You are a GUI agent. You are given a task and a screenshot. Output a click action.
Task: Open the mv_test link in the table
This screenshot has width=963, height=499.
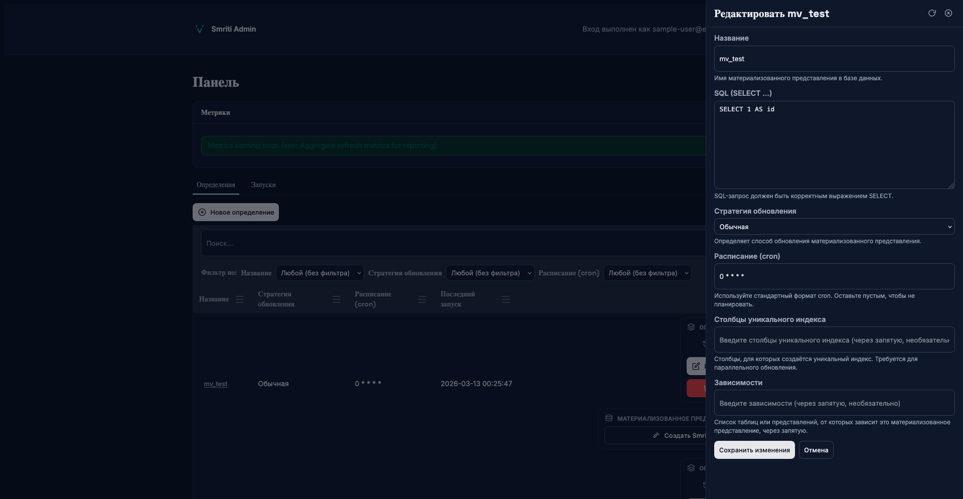coord(216,384)
